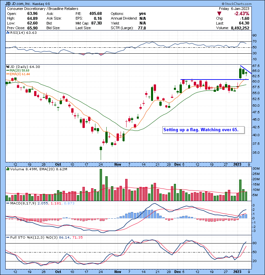Click the MACD histogram value 0.873
The image size is (265, 275).
[x=69, y=203]
